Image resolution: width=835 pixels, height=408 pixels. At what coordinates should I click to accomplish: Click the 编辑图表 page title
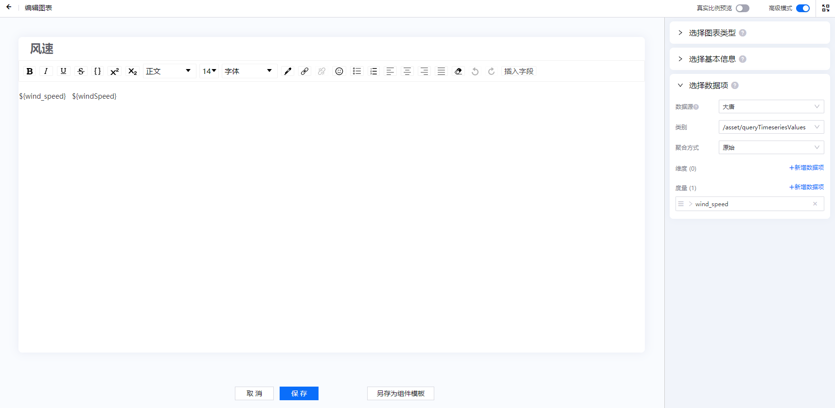tap(38, 8)
